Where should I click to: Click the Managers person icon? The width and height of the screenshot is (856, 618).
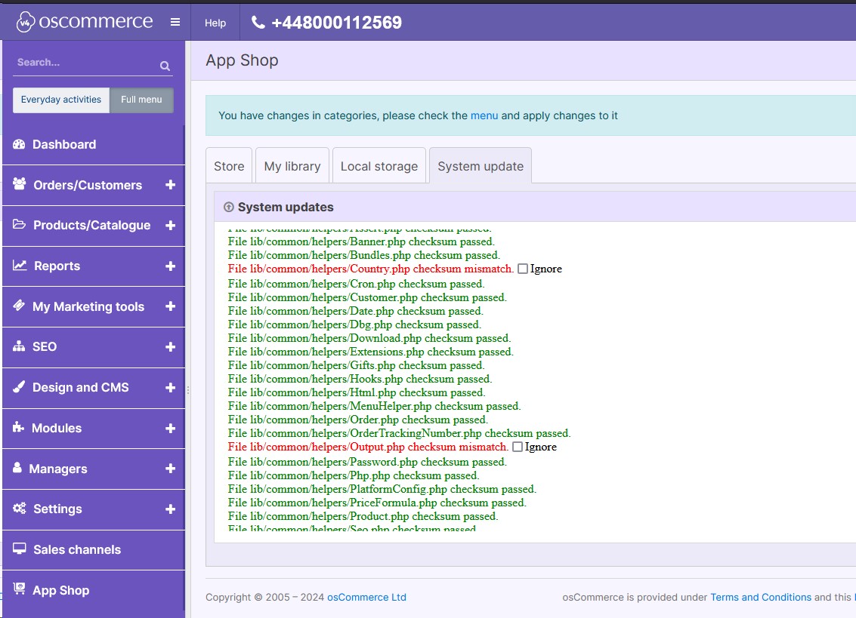tap(17, 467)
